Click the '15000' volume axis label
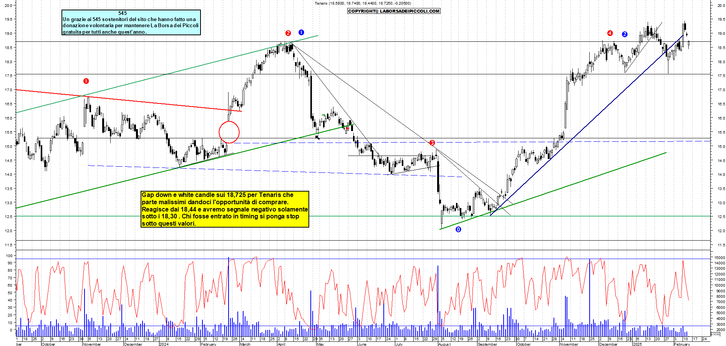This screenshot has height=346, width=726. click(719, 257)
